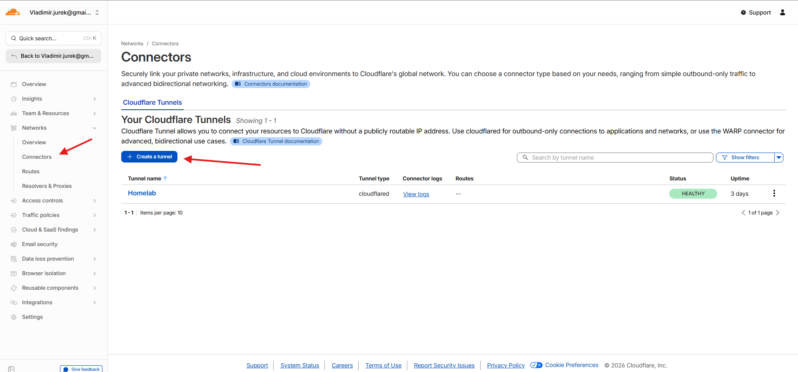Select the Cloudflare Tunnels tab
The height and width of the screenshot is (372, 798).
[x=152, y=103]
